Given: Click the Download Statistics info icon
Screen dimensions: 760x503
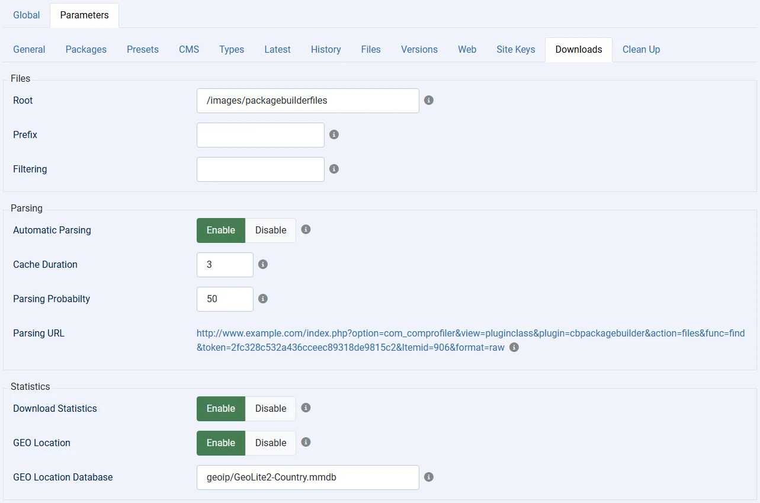Looking at the screenshot, I should coord(306,408).
